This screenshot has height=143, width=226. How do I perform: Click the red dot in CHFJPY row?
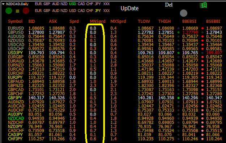(x=202, y=139)
